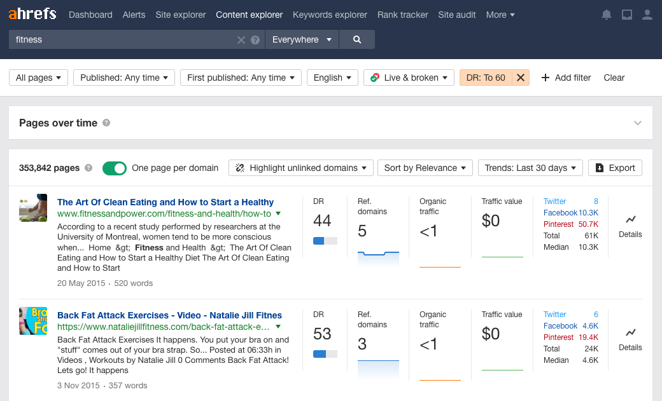Click DR bar for the DR 44 result

point(325,241)
